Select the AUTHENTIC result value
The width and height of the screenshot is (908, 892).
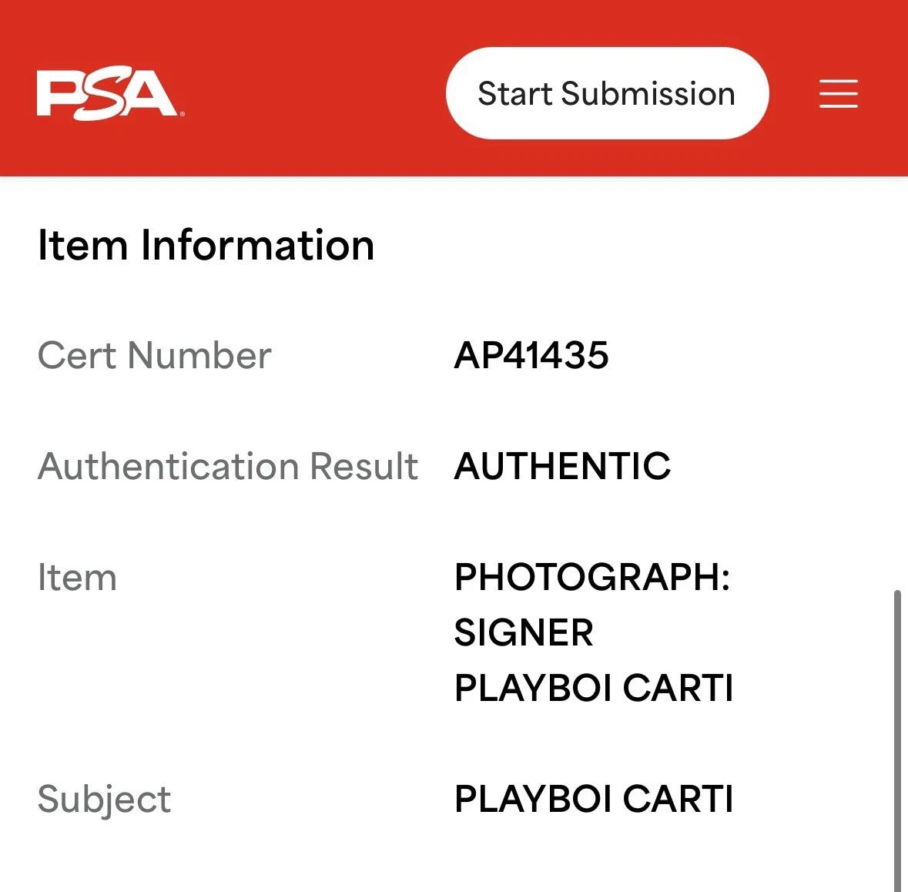click(x=562, y=466)
